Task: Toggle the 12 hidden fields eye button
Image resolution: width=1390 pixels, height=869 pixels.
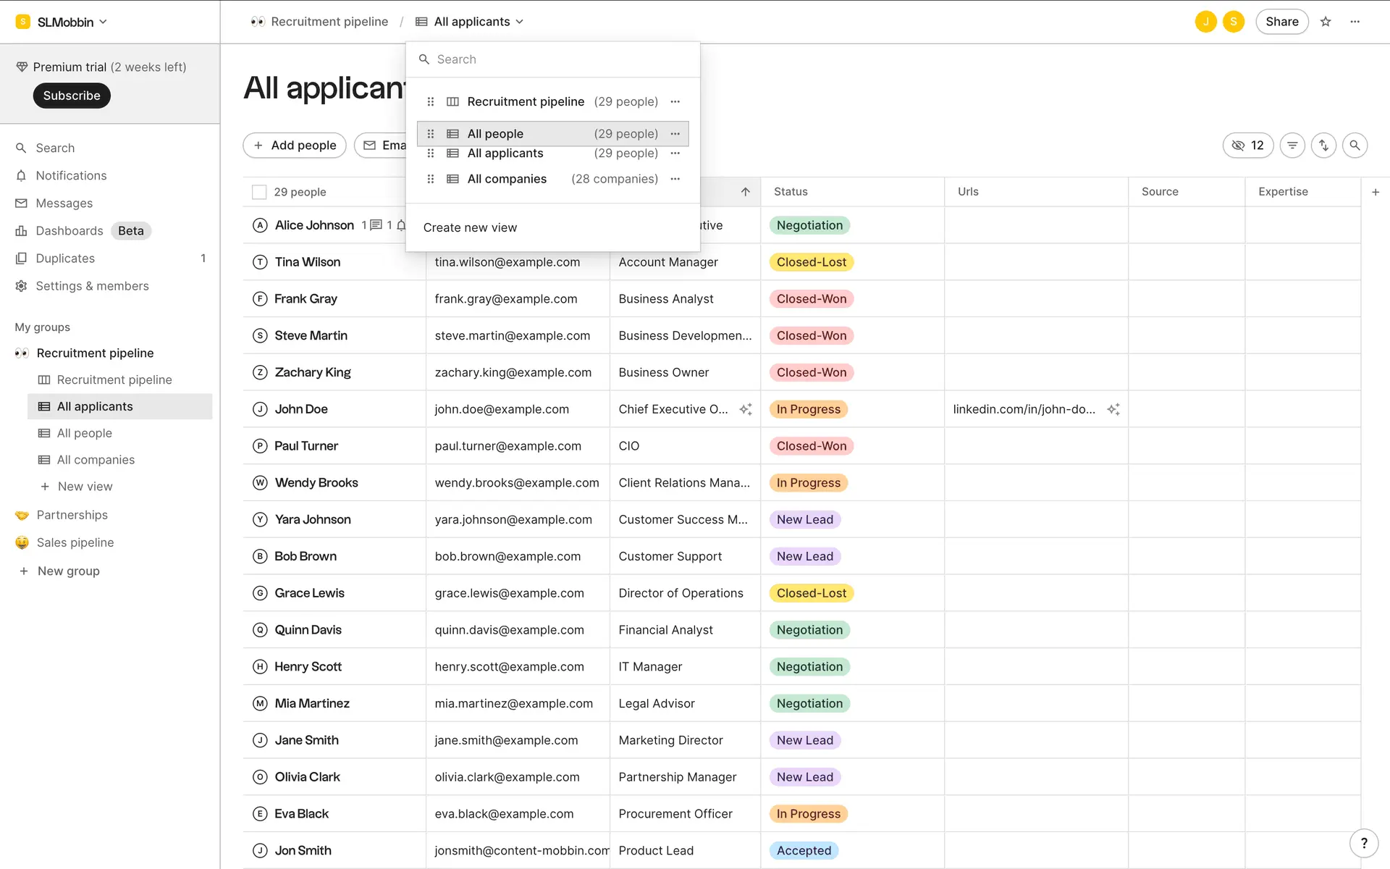Action: pyautogui.click(x=1247, y=146)
